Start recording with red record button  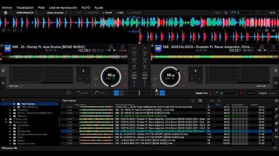[x=241, y=93]
